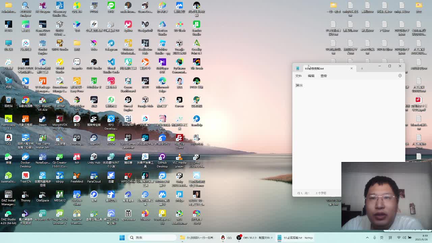Open the Blender desktop shortcut
Screen dimensions: 432x243
[60, 101]
